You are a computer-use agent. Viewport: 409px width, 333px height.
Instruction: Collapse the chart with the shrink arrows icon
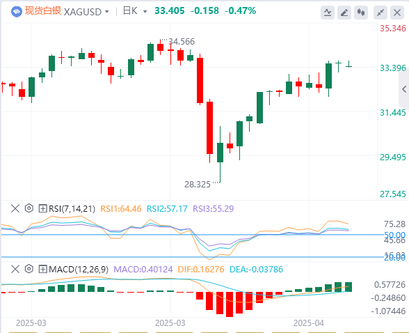[380, 13]
